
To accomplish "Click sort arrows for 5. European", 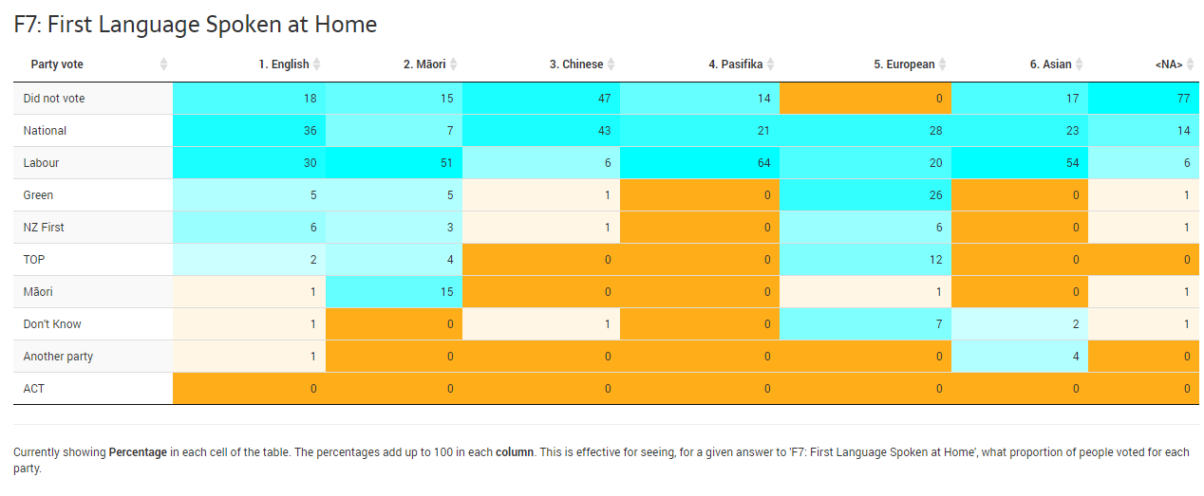I will pos(943,64).
